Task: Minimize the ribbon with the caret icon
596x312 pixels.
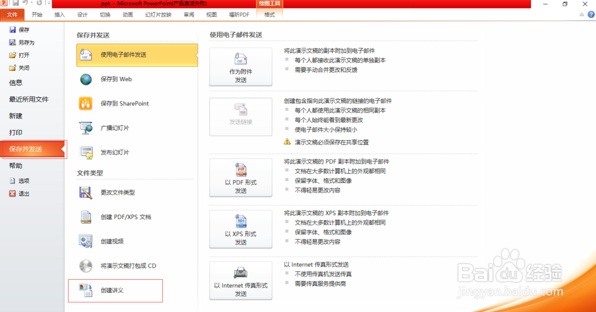Action: pyautogui.click(x=582, y=15)
